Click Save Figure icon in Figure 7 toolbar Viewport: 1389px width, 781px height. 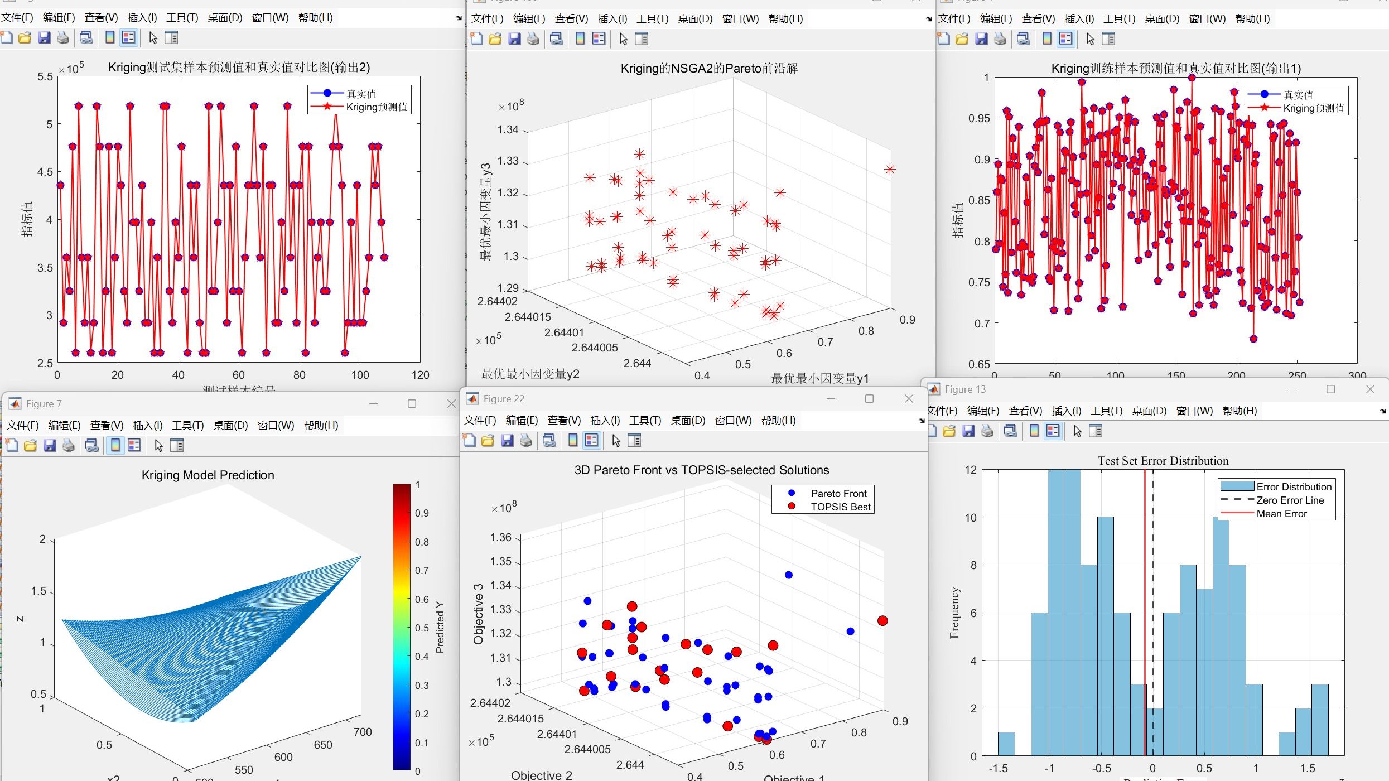tap(50, 445)
